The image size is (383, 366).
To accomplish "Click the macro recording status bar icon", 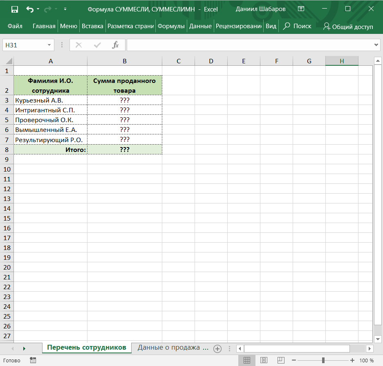I will point(33,360).
